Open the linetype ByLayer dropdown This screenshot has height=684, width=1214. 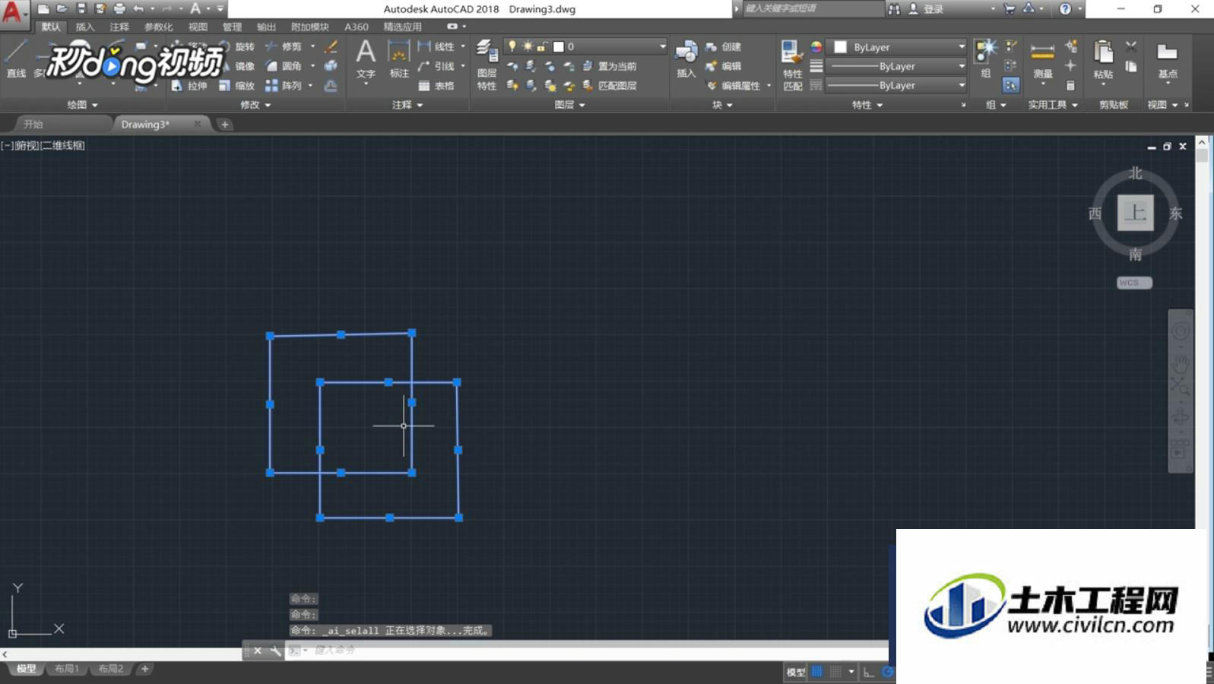coord(897,85)
